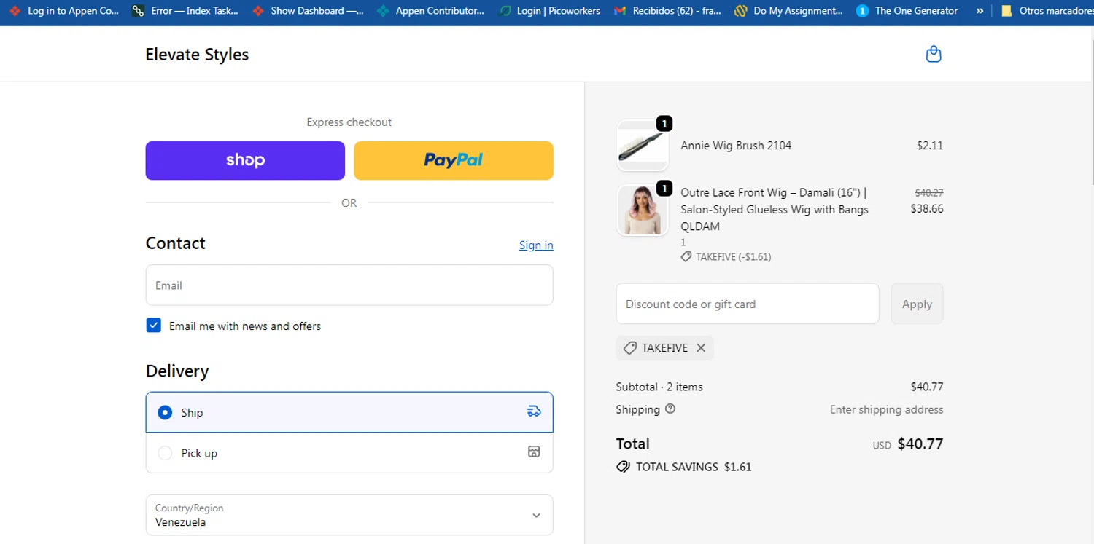Click the Sign in link
Screen dimensions: 1094x544
point(536,245)
